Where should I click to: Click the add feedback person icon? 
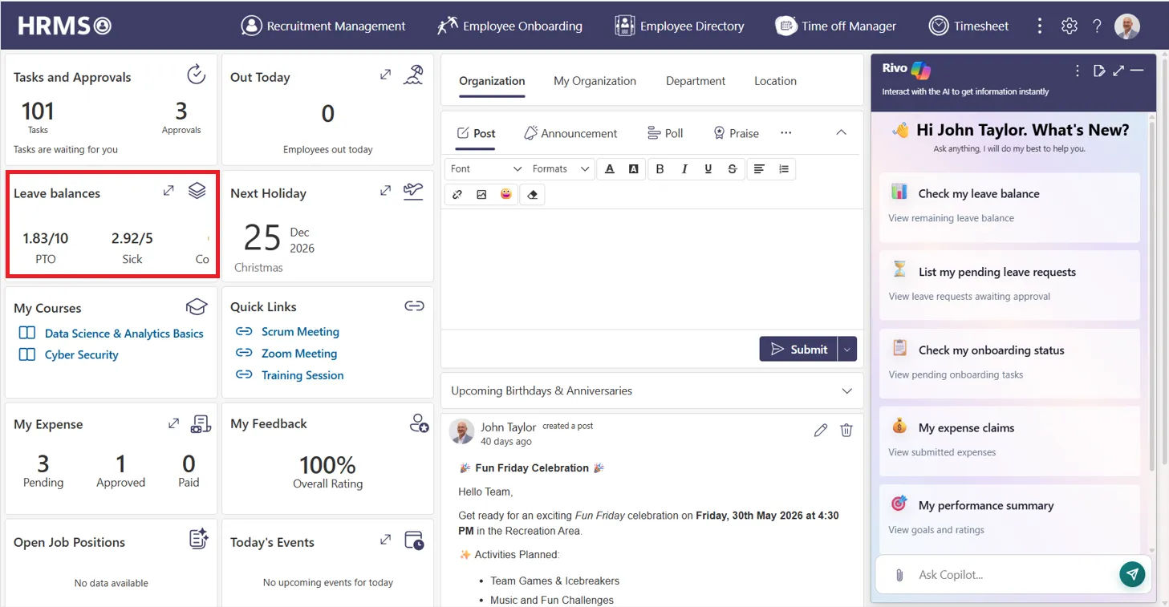[x=419, y=423]
